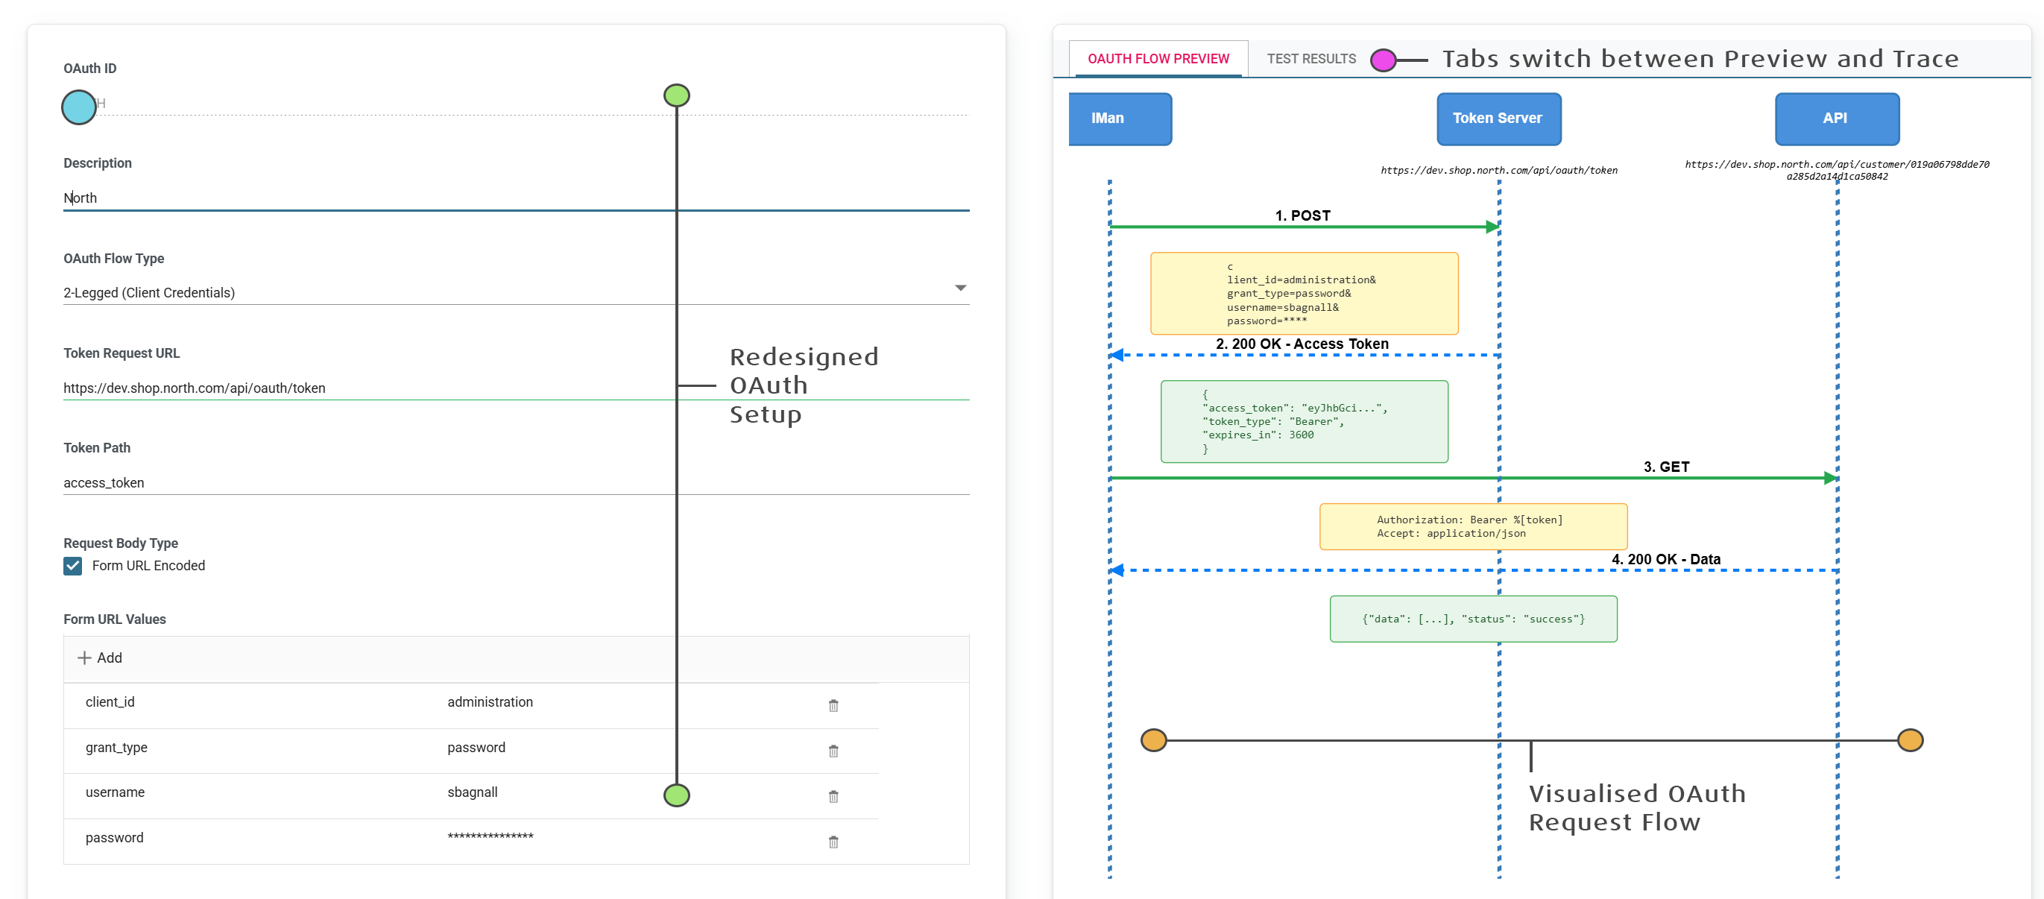Click the yellow POST request body box
The width and height of the screenshot is (2044, 899).
pyautogui.click(x=1304, y=294)
